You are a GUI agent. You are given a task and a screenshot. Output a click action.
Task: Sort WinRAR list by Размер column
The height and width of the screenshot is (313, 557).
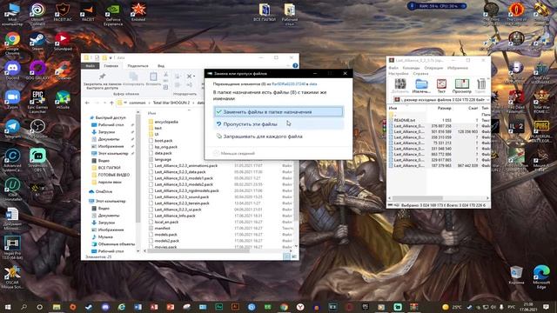click(444, 108)
